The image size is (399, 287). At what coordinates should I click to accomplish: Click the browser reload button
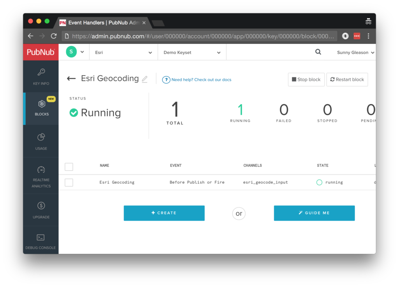click(54, 36)
